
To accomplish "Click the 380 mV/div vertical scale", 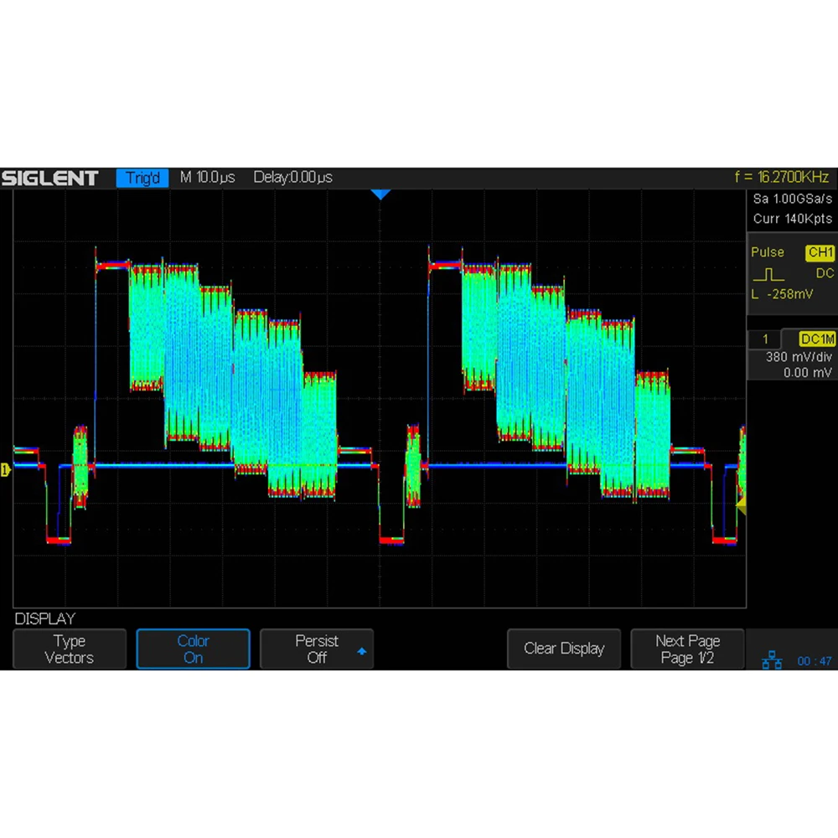I will tap(799, 357).
